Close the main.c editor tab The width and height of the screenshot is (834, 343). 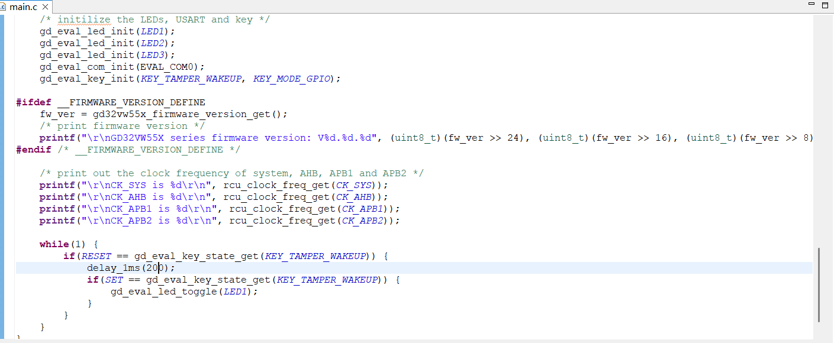coord(45,7)
